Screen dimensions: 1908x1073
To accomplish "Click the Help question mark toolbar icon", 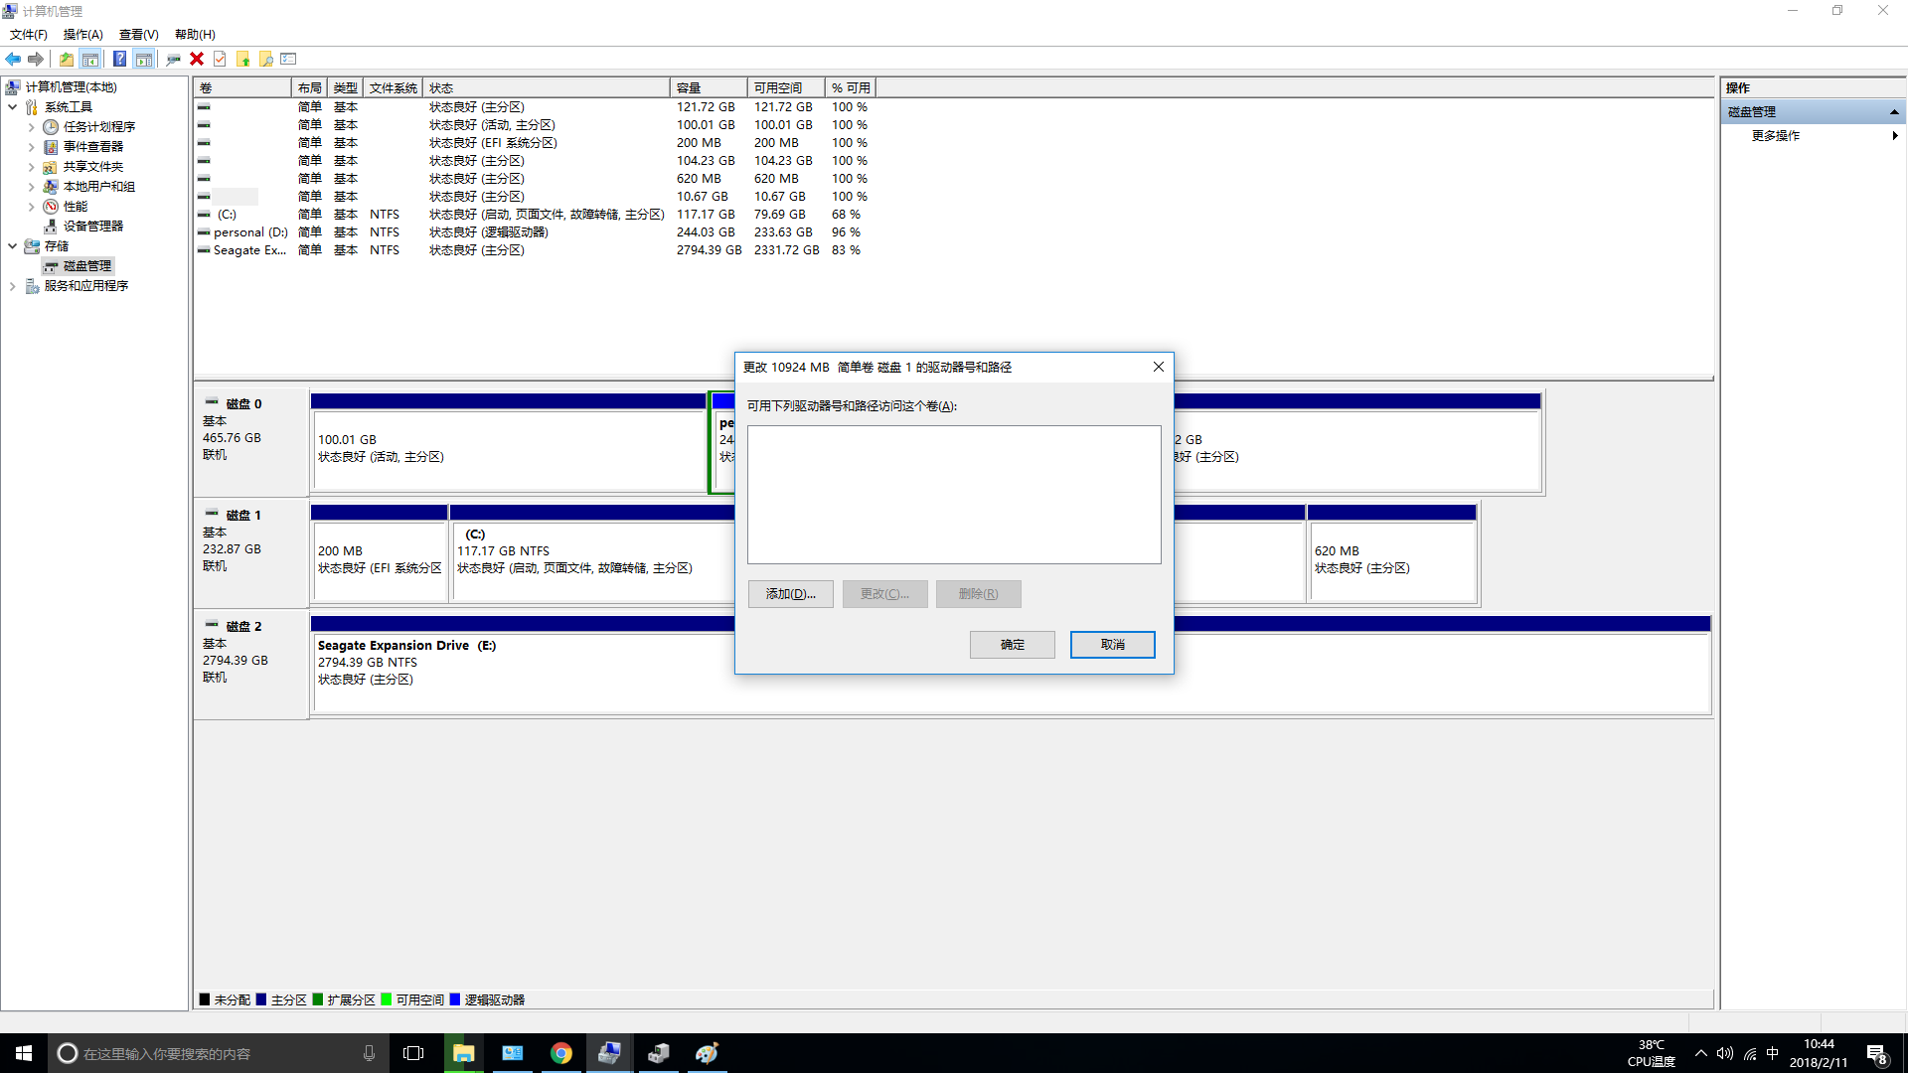I will click(119, 59).
